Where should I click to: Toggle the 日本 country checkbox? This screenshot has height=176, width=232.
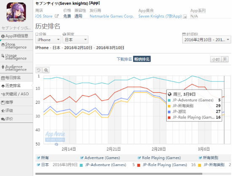click(38, 165)
